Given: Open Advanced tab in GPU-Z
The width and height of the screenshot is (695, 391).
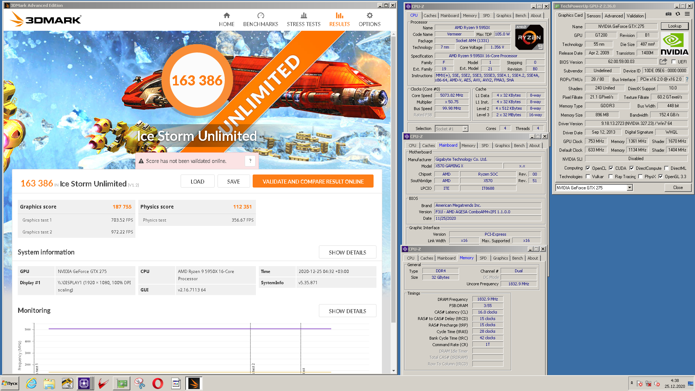Looking at the screenshot, I should [x=614, y=16].
